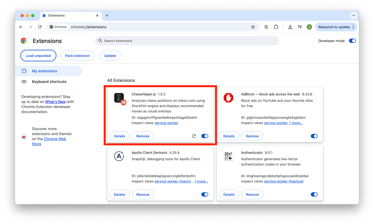This screenshot has width=374, height=224.
Task: Turn off the ChessHelper.ai extension
Action: (x=205, y=136)
